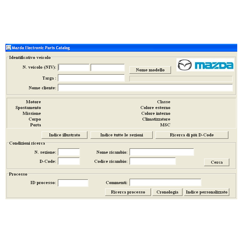This screenshot has width=243, height=243.
Task: Start Ricerca processo
Action: 128,192
